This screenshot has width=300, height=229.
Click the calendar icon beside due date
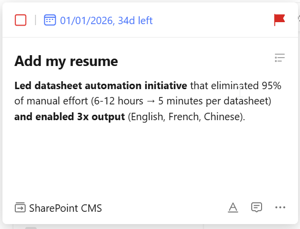coord(50,20)
